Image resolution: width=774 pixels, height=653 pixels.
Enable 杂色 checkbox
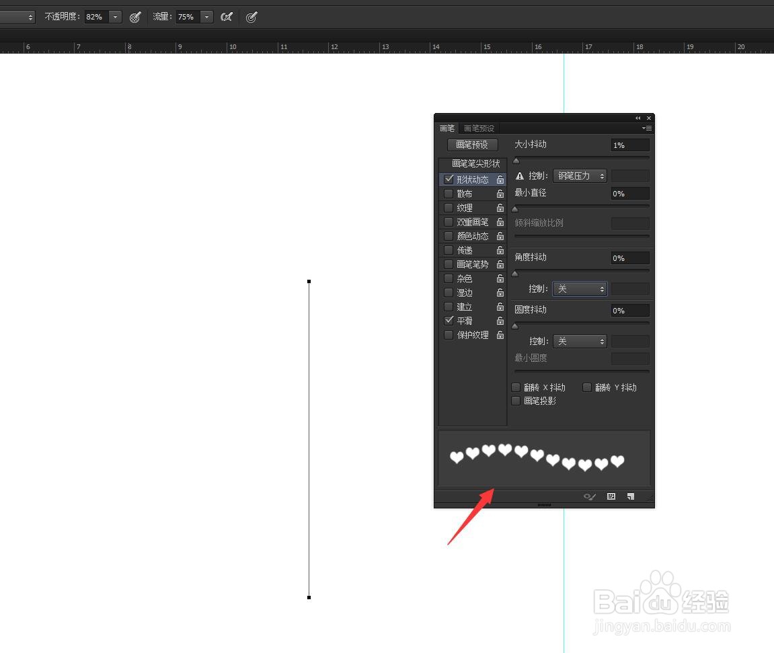point(449,278)
